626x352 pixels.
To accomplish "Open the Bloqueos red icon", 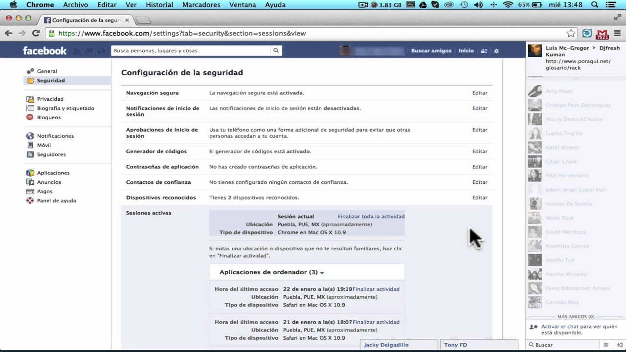I will 30,118.
